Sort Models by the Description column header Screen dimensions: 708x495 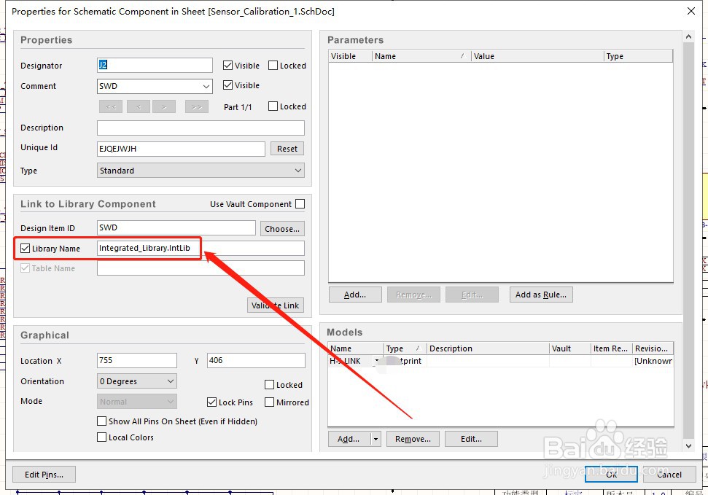click(488, 348)
